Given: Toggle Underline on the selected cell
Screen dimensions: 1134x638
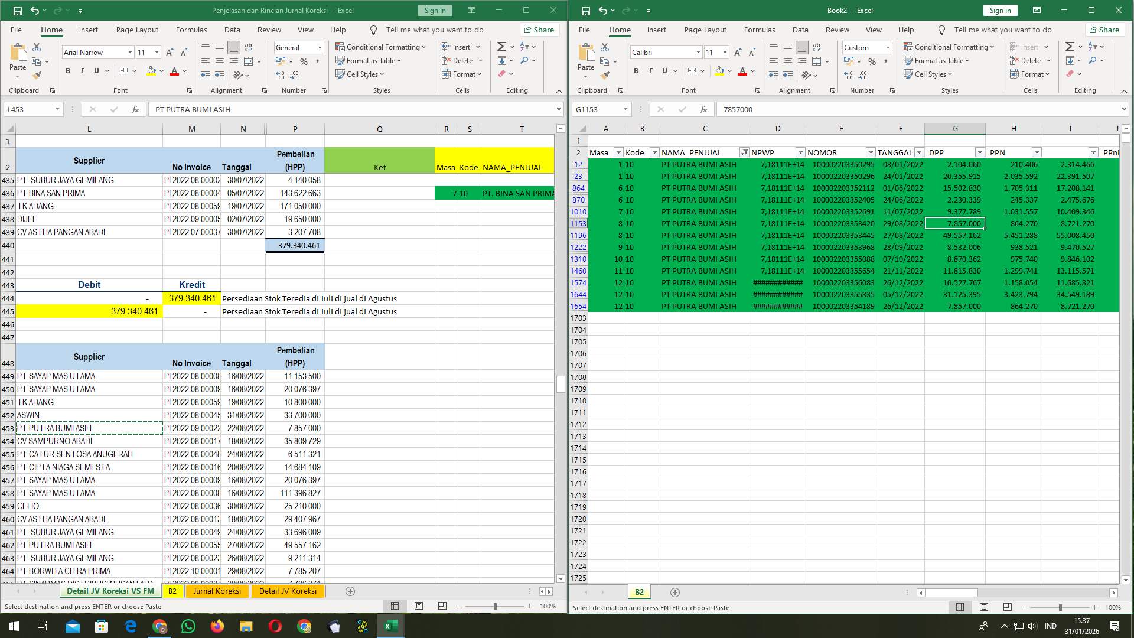Looking at the screenshot, I should 664,71.
